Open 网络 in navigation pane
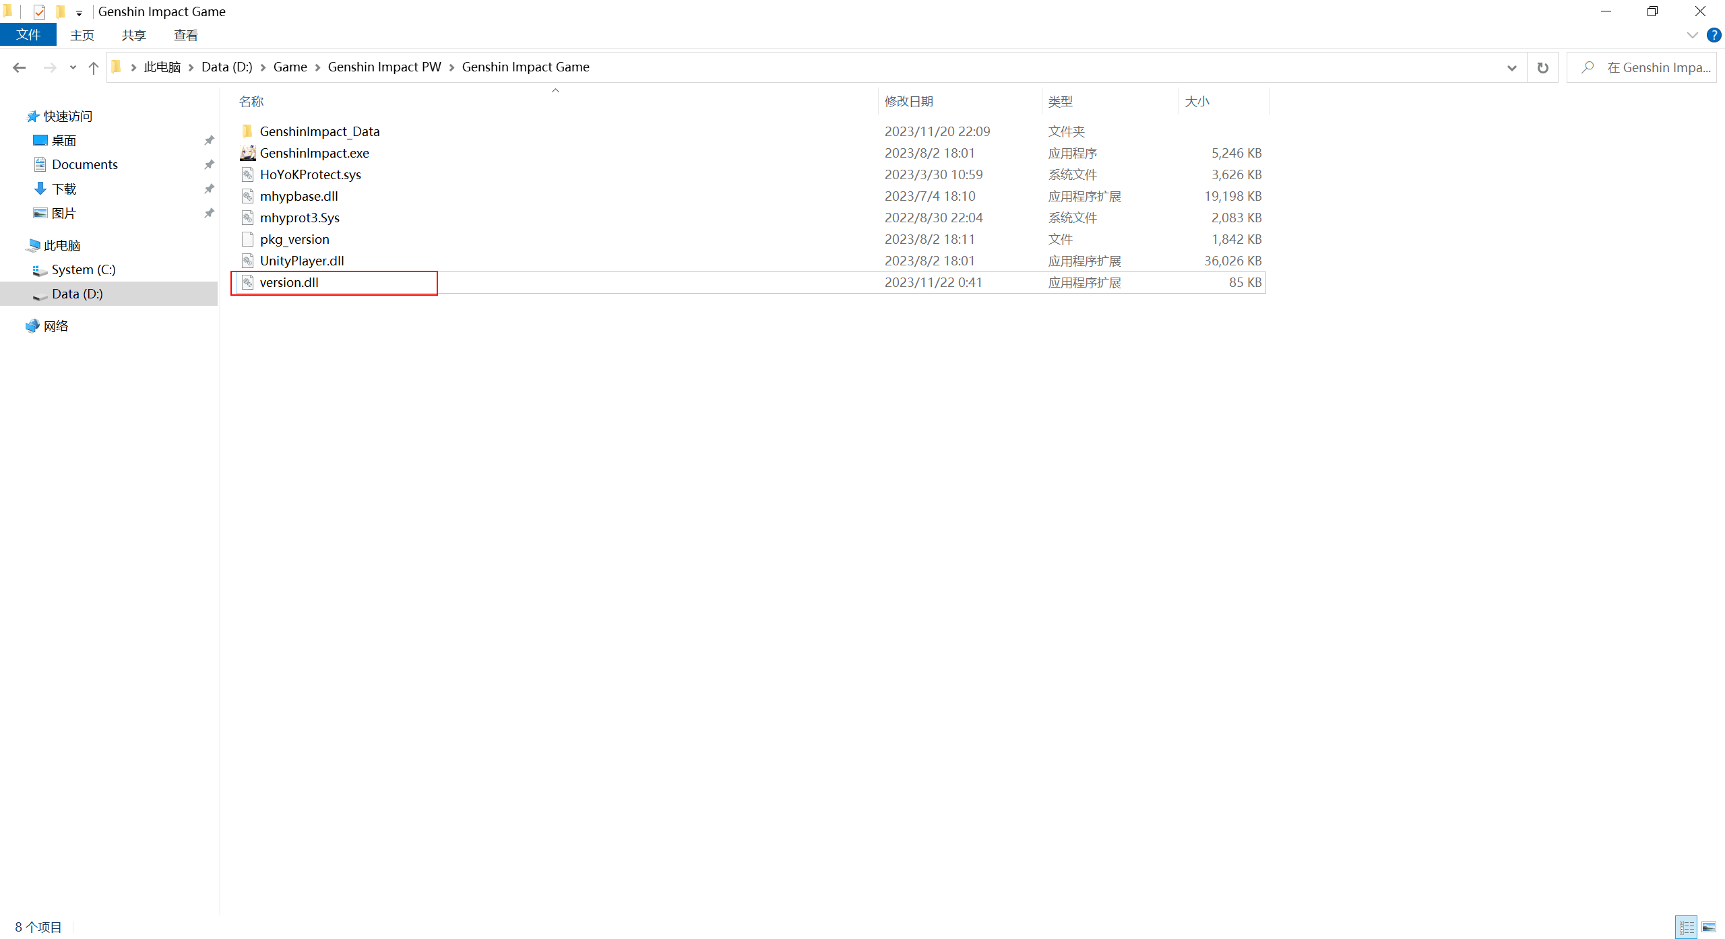Screen dimensions: 1725x939 coord(56,326)
